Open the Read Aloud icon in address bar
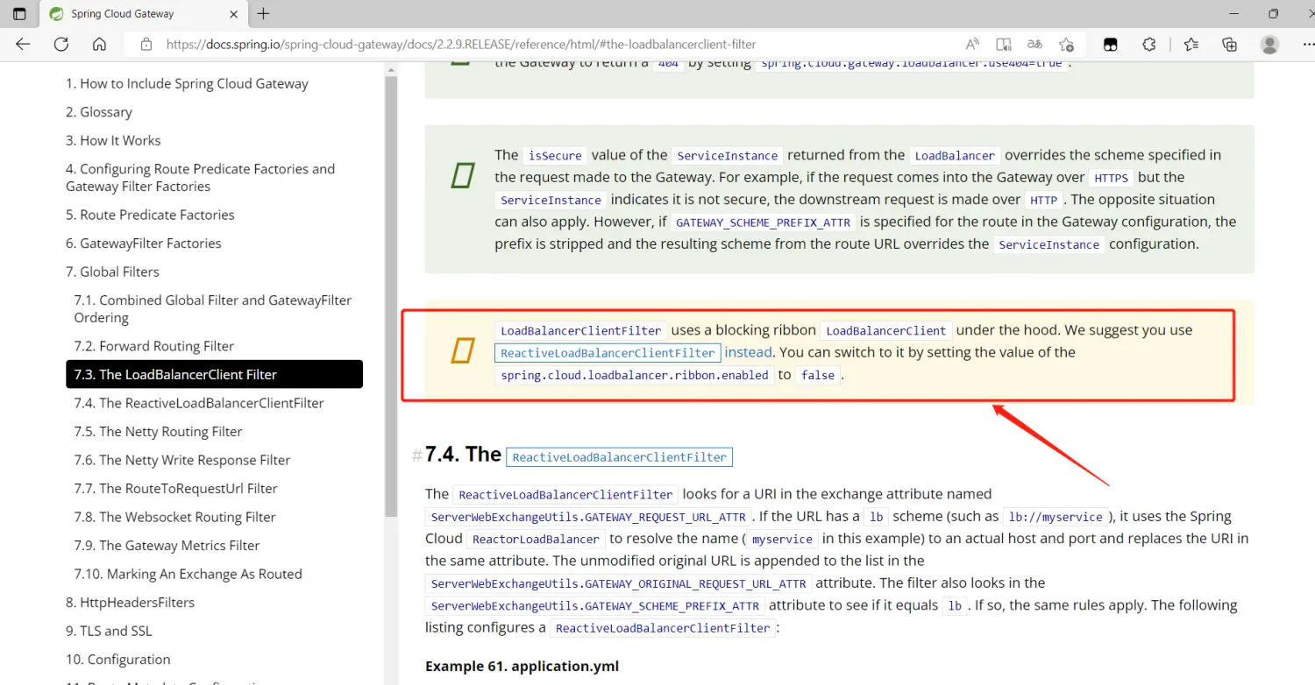This screenshot has width=1315, height=685. [x=972, y=44]
